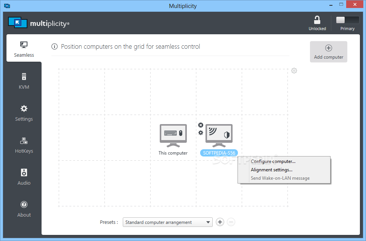Open SOFTPEDIA-S56 gear options icon
Screen dimensions: 366x241
point(201,132)
